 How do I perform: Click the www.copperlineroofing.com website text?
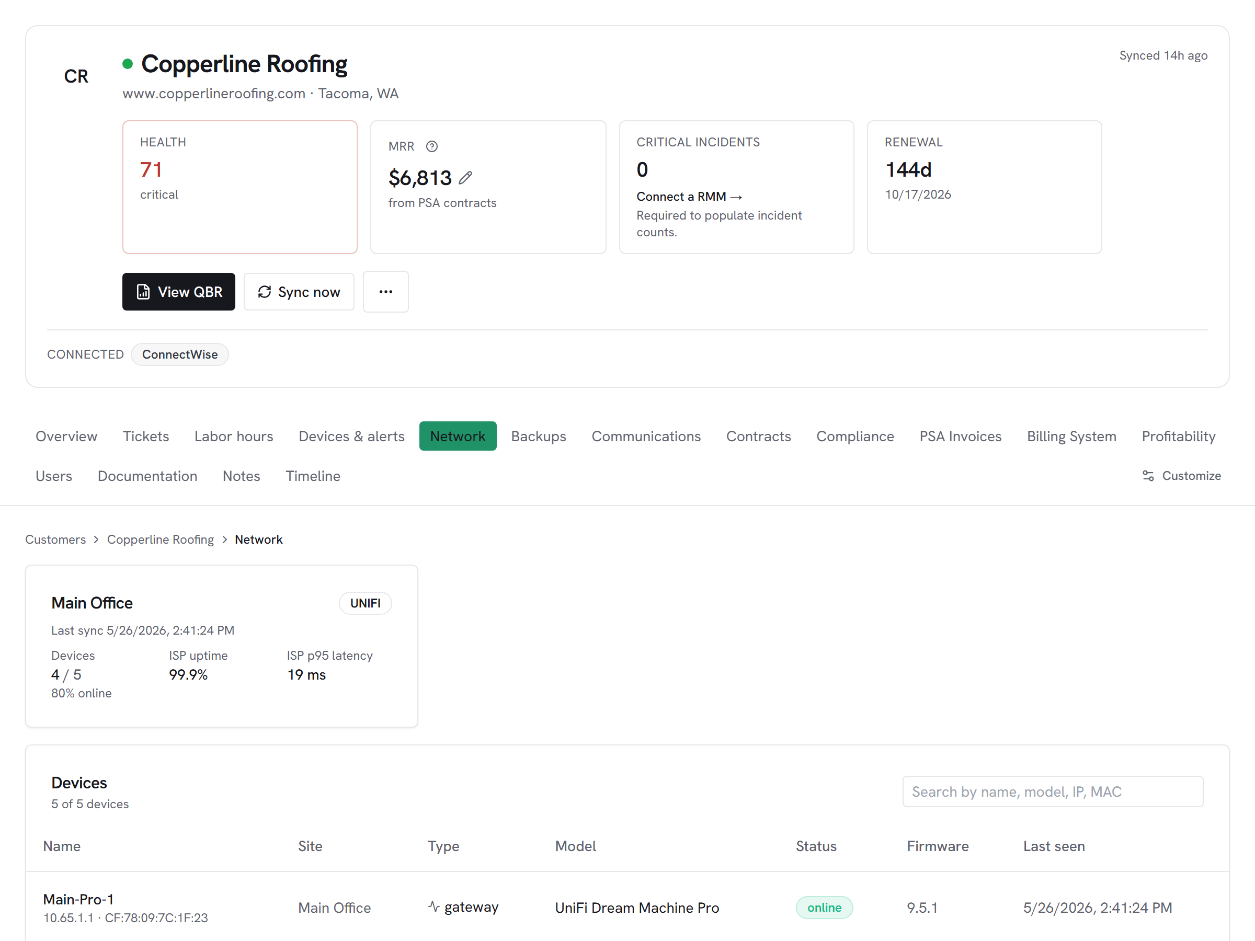point(214,93)
